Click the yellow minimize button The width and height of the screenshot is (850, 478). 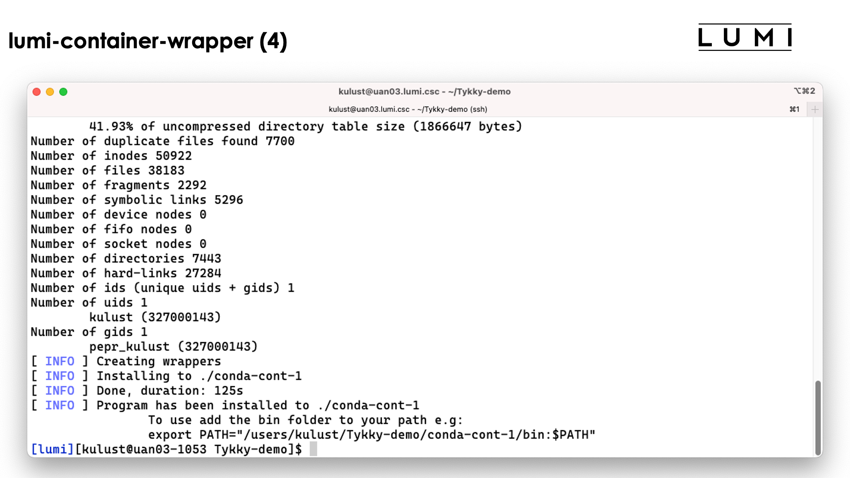(x=50, y=92)
